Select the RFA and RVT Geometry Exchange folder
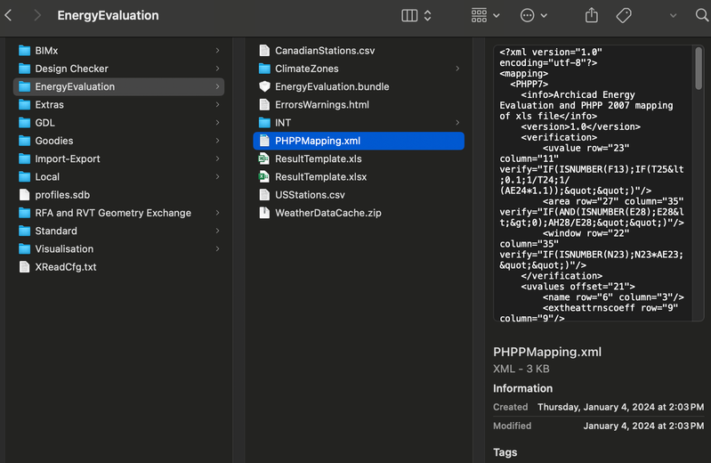 click(x=112, y=213)
